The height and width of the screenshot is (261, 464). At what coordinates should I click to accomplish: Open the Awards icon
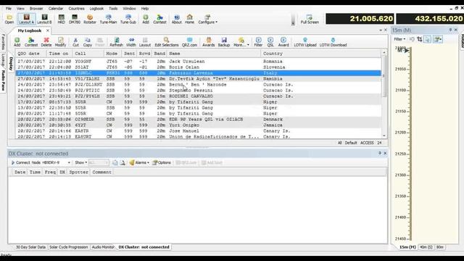[208, 42]
